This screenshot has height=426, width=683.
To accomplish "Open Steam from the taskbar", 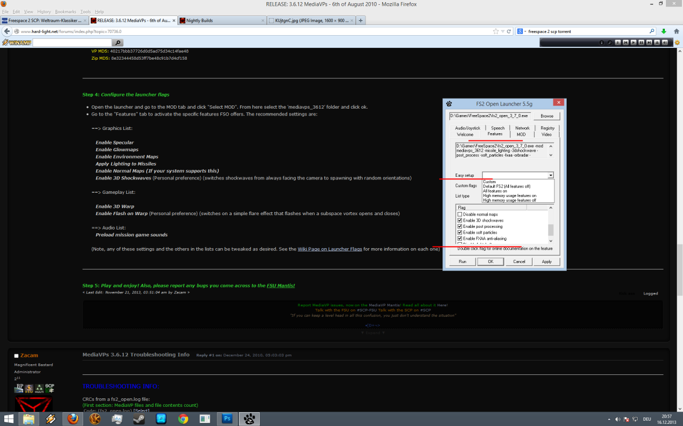I will click(139, 419).
